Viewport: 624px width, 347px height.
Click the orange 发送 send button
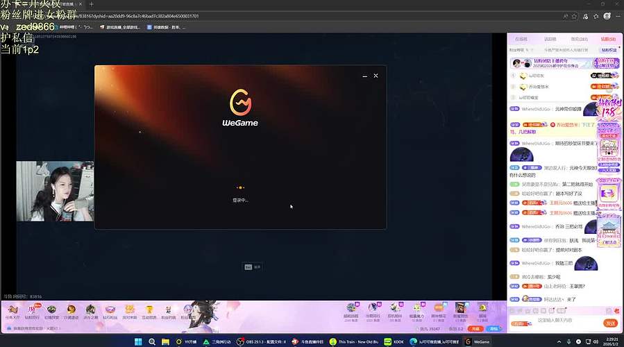pyautogui.click(x=610, y=323)
